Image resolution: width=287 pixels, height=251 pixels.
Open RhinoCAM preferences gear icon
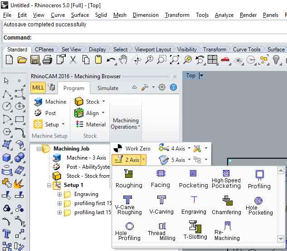pyautogui.click(x=162, y=87)
